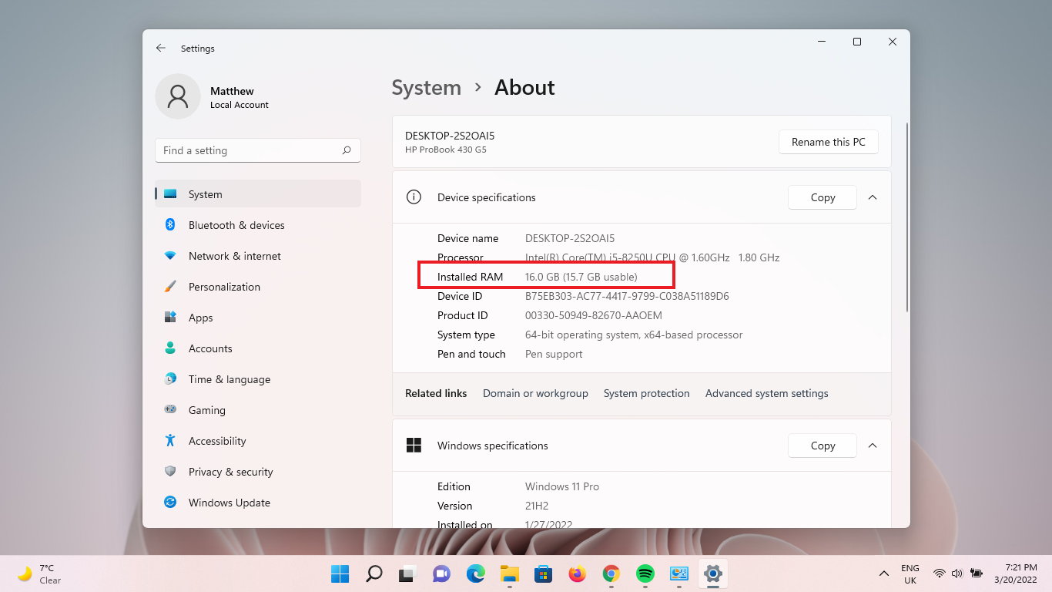Screen dimensions: 1052x592
Task: Open Privacy & security shield icon
Action: [x=170, y=472]
